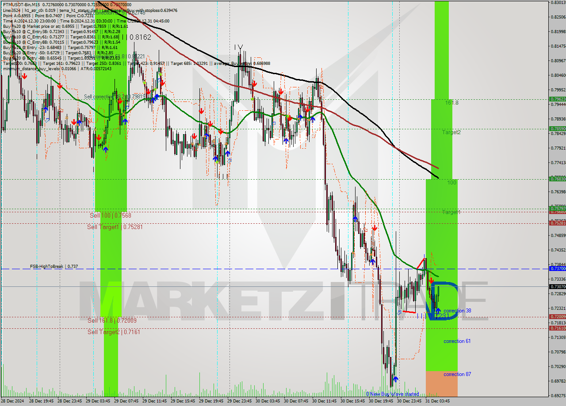
Task: Click the 'correction 61' label
Action: pos(457,341)
